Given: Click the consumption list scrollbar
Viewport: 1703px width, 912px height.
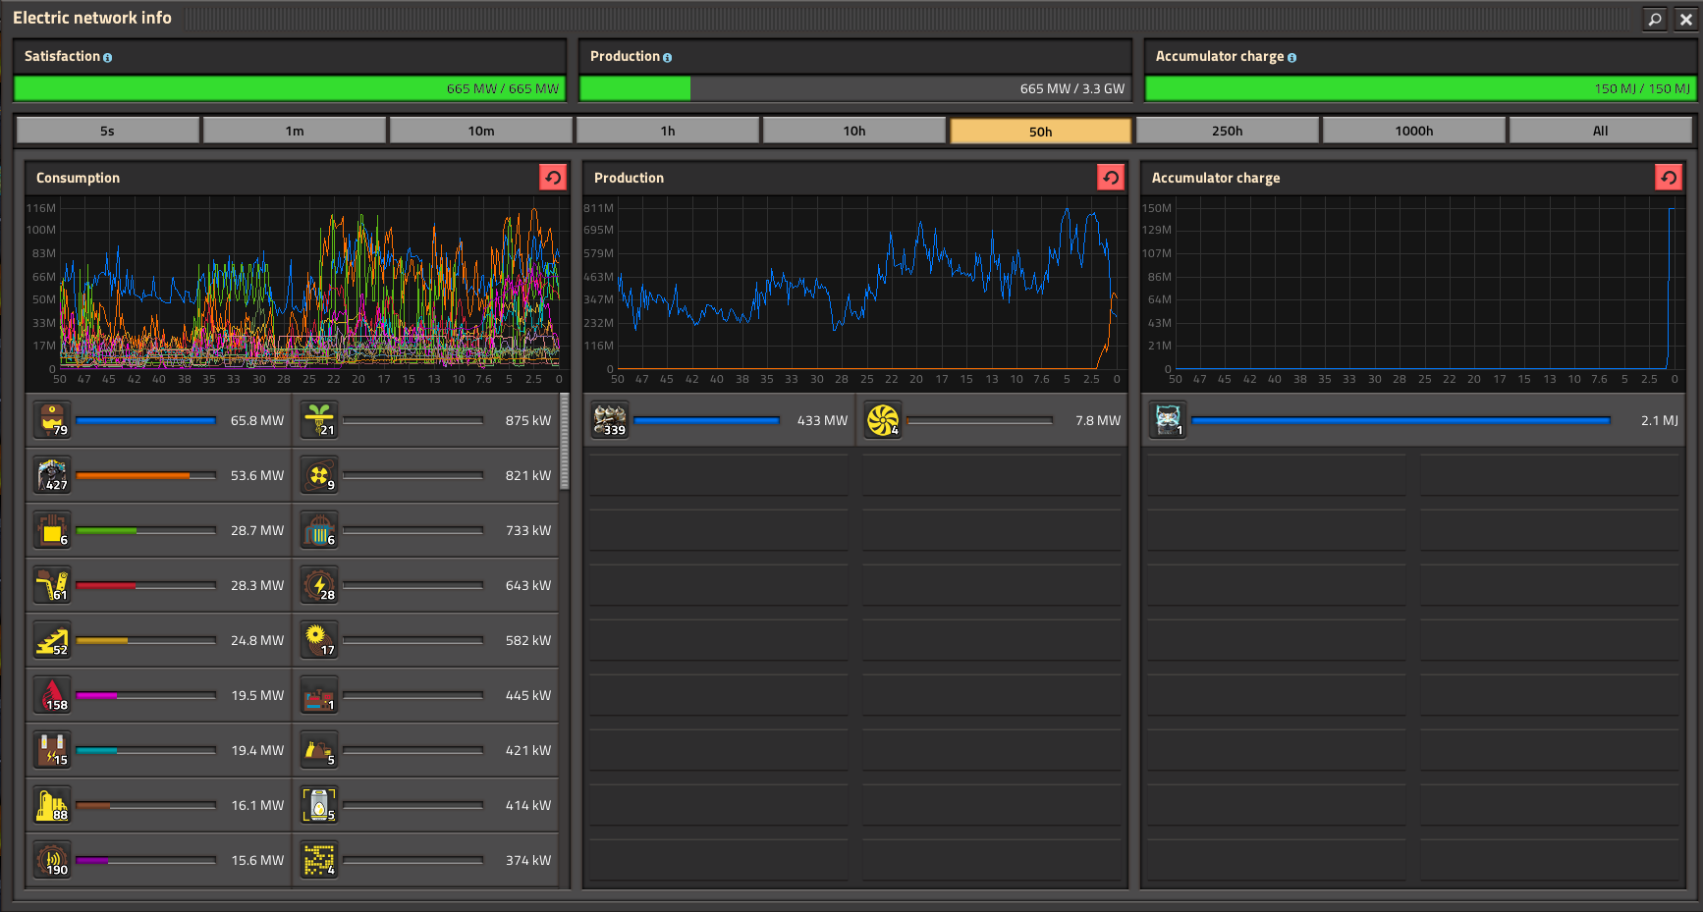Looking at the screenshot, I should pos(565,442).
